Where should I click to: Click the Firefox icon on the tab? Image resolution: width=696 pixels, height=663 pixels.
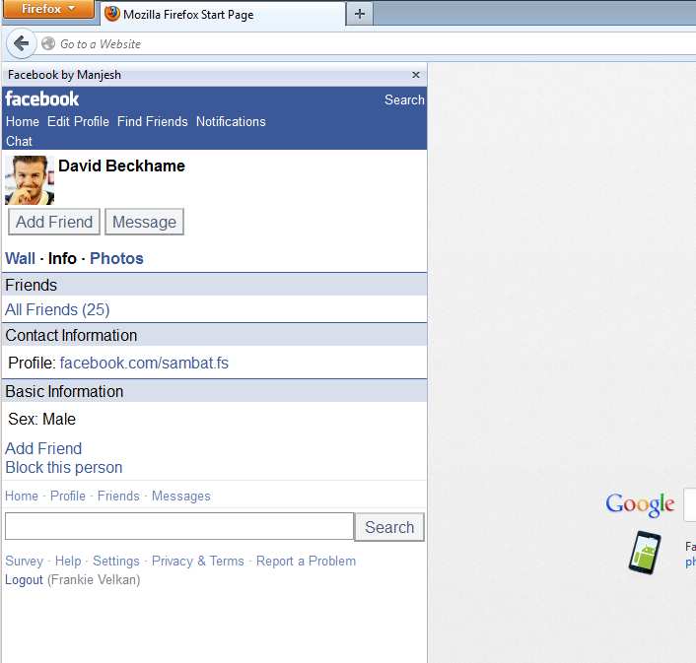click(112, 14)
